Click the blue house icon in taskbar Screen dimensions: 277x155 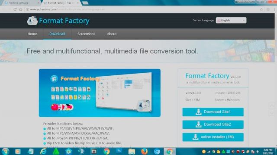tap(68, 151)
